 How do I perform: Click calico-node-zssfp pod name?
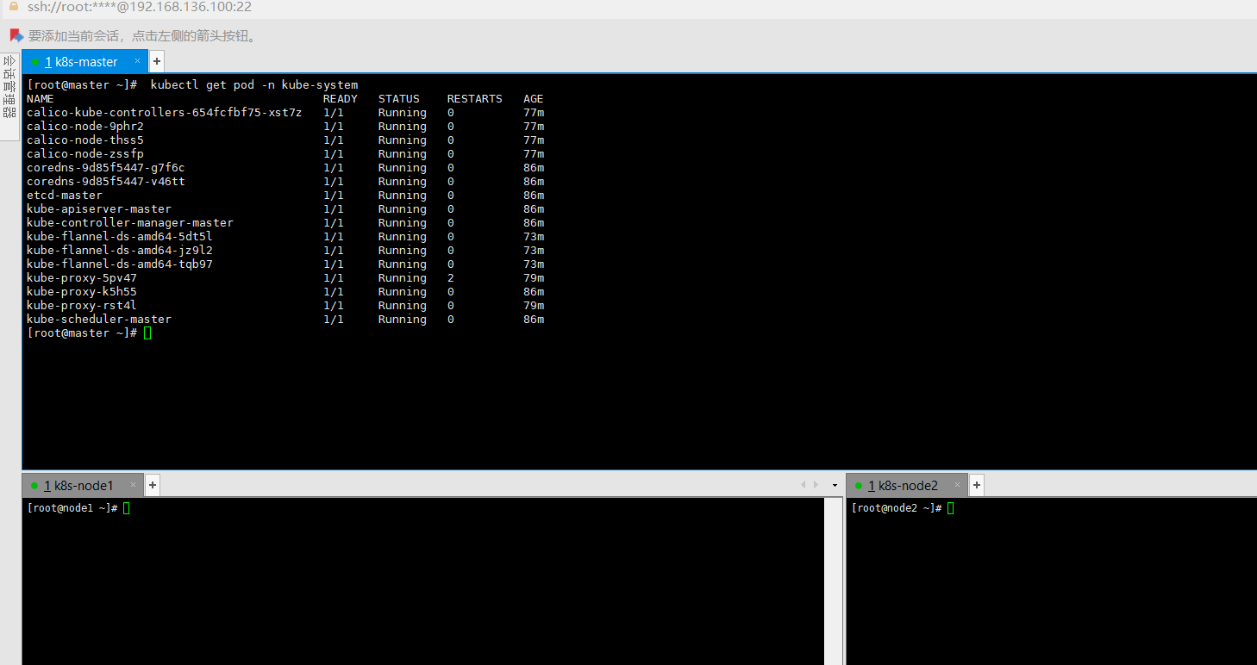coord(85,153)
